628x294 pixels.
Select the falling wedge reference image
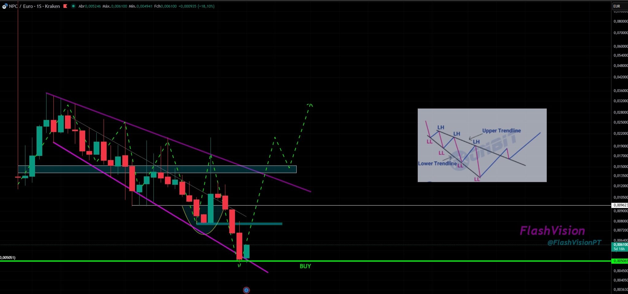pyautogui.click(x=482, y=145)
